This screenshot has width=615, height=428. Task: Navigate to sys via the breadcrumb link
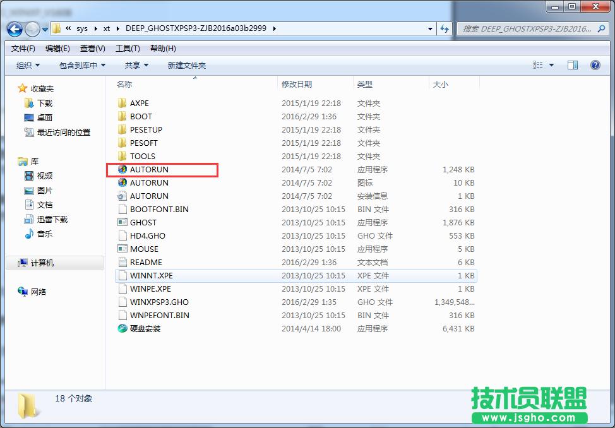(82, 29)
